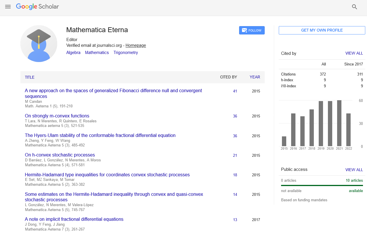
Task: Select the Trigonometry interest tag
Action: (x=126, y=53)
